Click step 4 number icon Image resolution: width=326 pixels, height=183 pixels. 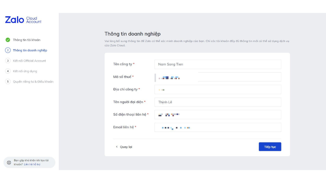[x=8, y=71]
